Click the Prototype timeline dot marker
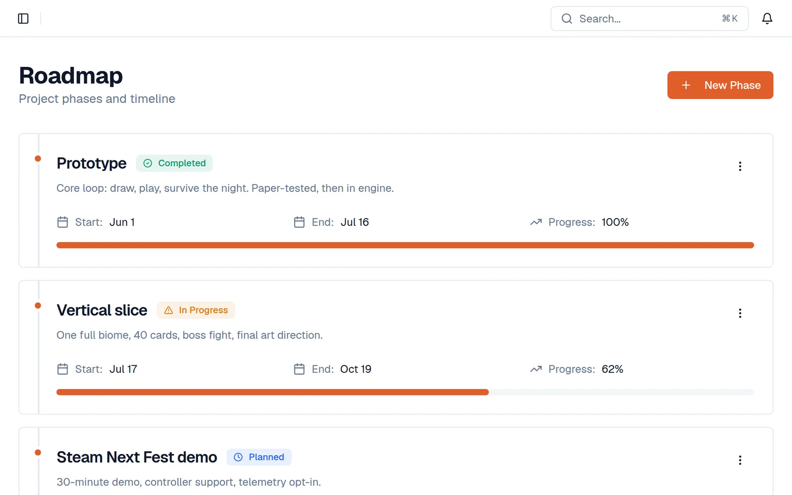 tap(38, 159)
